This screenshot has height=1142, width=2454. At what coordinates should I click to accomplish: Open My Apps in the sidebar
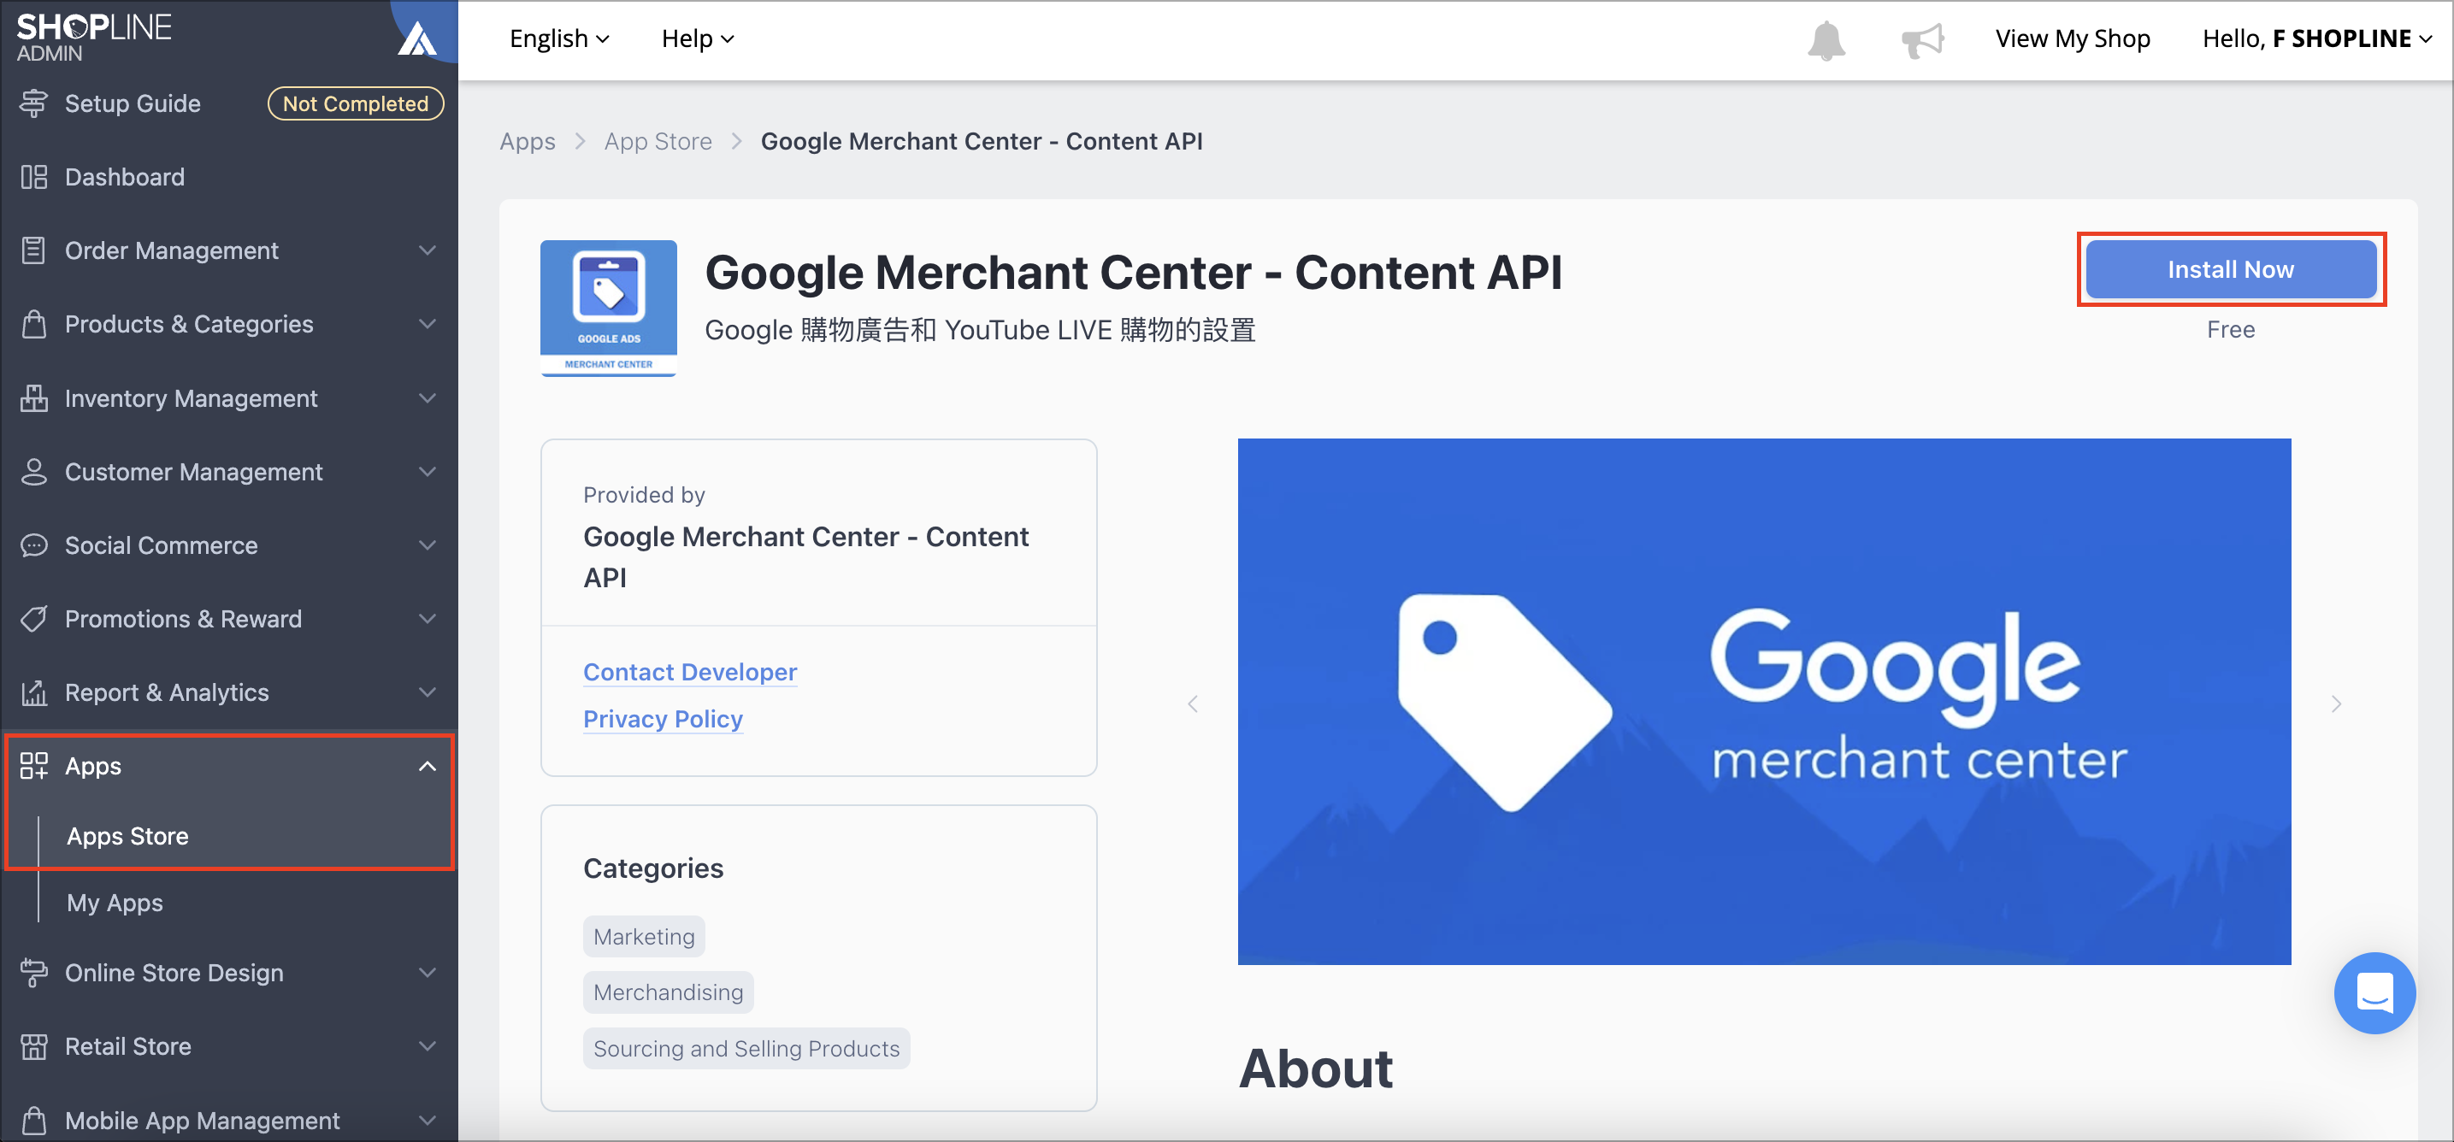pos(115,903)
